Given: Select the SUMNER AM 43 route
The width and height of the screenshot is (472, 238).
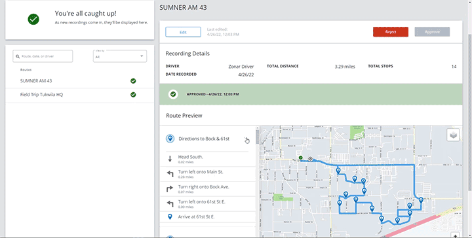Looking at the screenshot, I should point(79,81).
